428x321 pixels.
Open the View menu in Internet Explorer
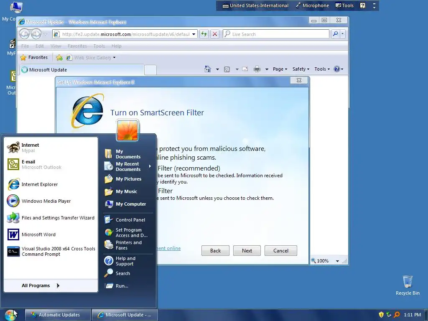[56, 46]
